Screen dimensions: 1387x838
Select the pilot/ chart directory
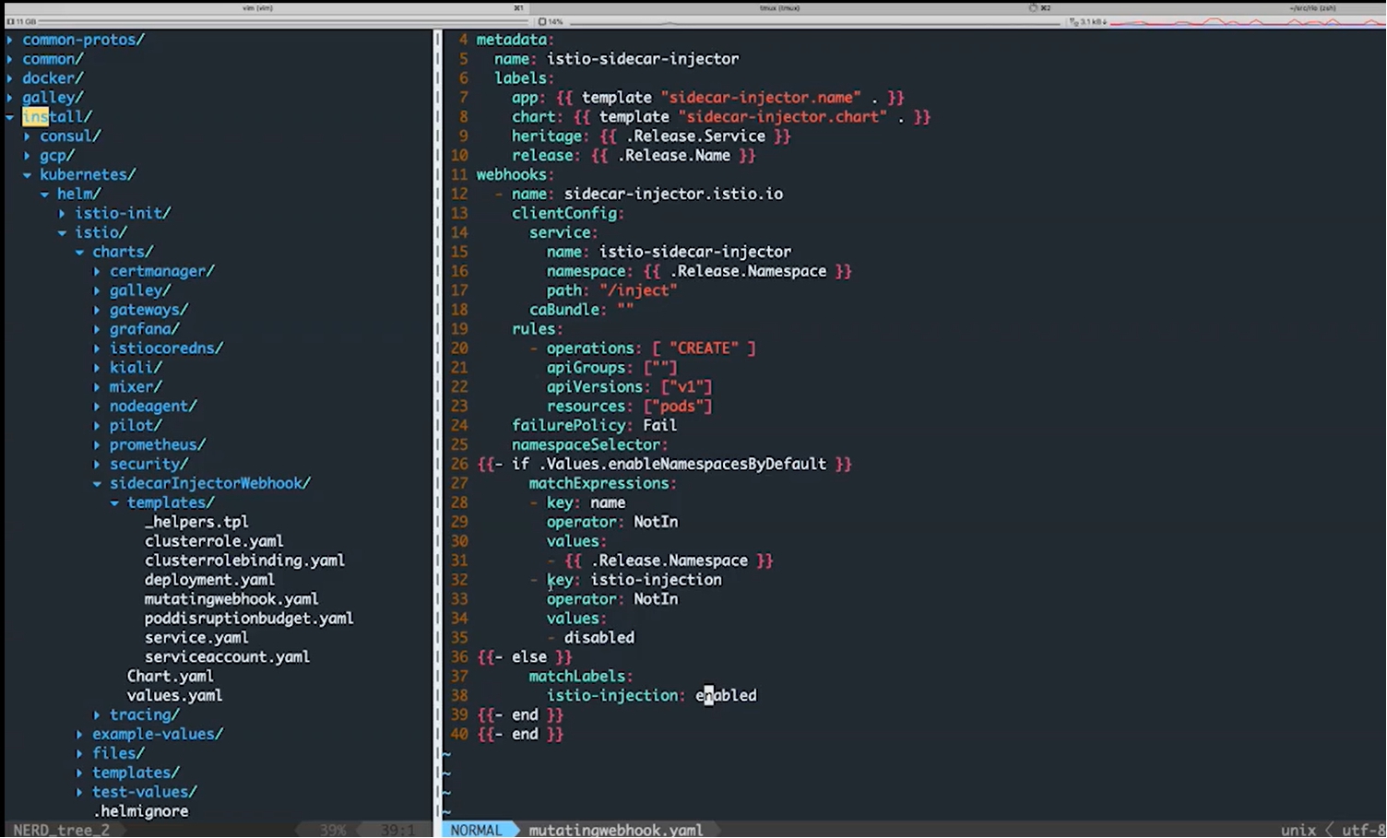coord(136,427)
